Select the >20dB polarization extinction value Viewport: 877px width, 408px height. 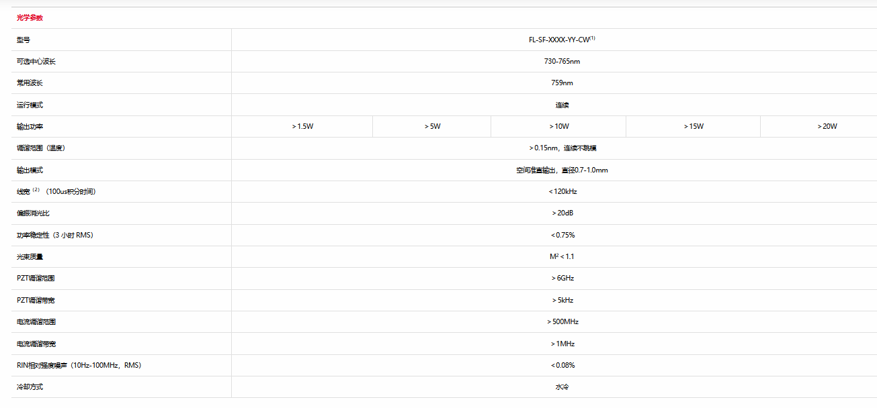pos(562,213)
